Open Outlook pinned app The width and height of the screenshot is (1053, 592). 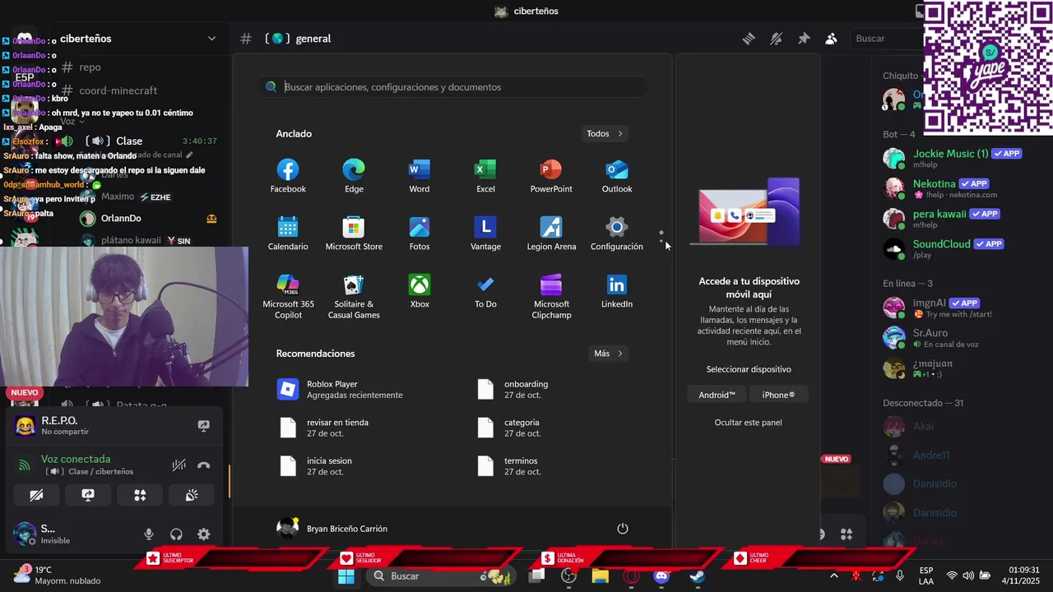(617, 177)
